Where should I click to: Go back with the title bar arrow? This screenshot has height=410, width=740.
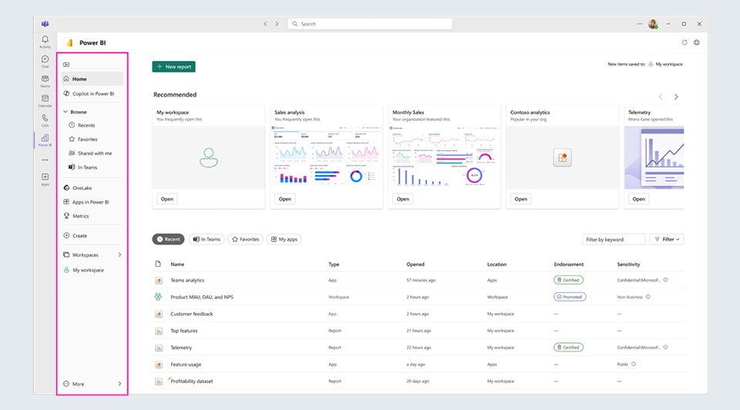(x=265, y=24)
